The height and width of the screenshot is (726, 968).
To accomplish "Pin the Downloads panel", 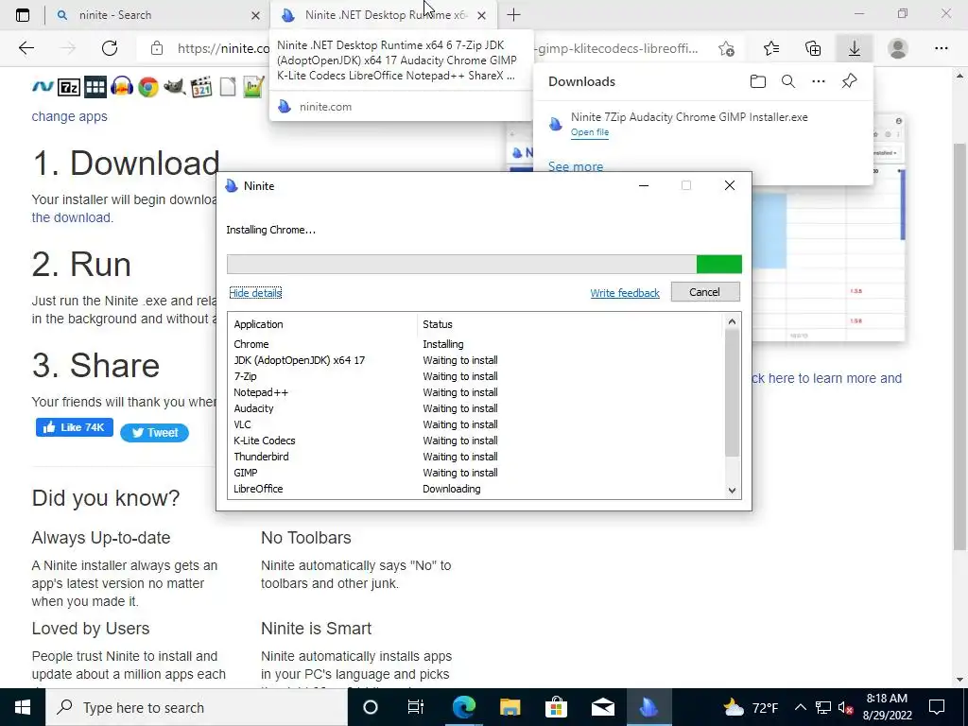I will click(850, 81).
